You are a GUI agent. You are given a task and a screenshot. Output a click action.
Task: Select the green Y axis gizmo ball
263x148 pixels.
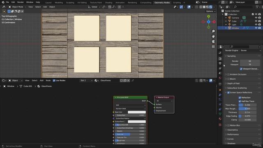[x=208, y=16]
